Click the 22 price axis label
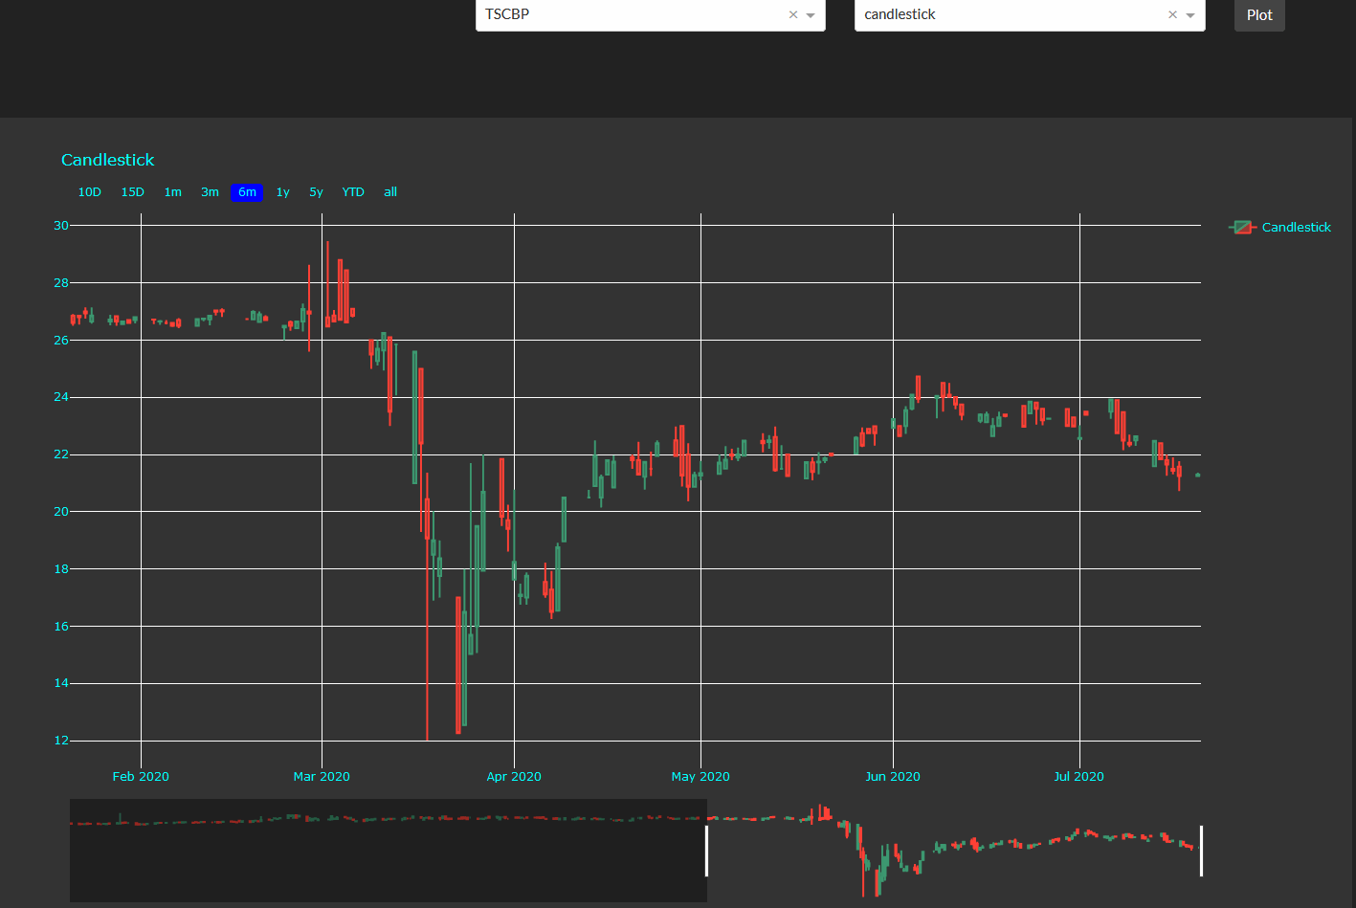The height and width of the screenshot is (908, 1356). pos(61,454)
